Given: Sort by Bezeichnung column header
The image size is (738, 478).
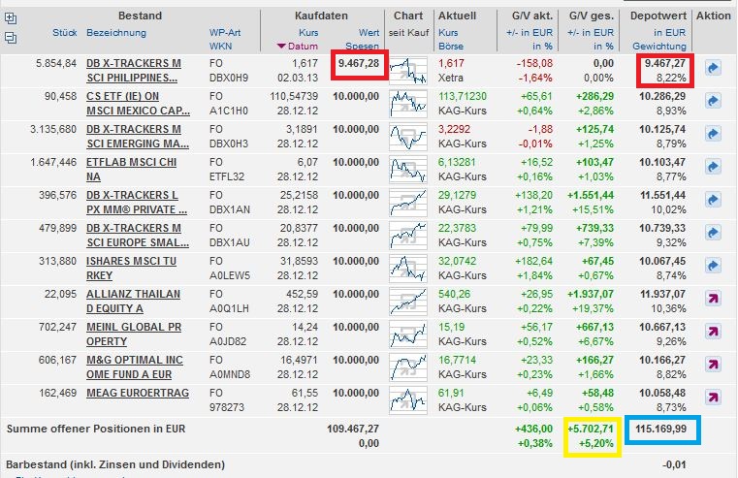Looking at the screenshot, I should point(116,32).
